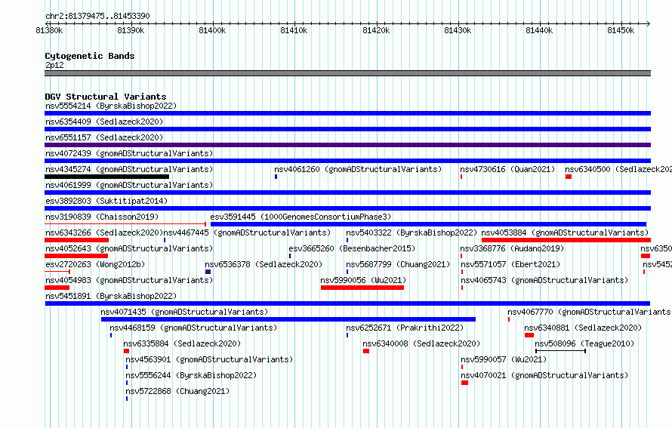Viewport: 672px width, 428px height.
Task: Select nsv4052643 gnomAD variant label
Action: coord(129,248)
